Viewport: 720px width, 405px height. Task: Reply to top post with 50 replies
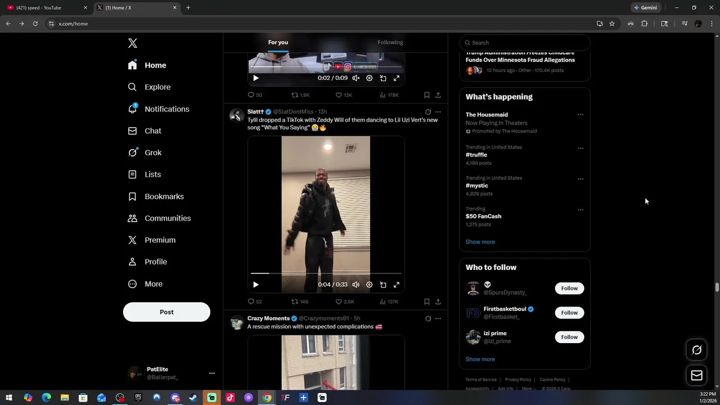(x=255, y=95)
